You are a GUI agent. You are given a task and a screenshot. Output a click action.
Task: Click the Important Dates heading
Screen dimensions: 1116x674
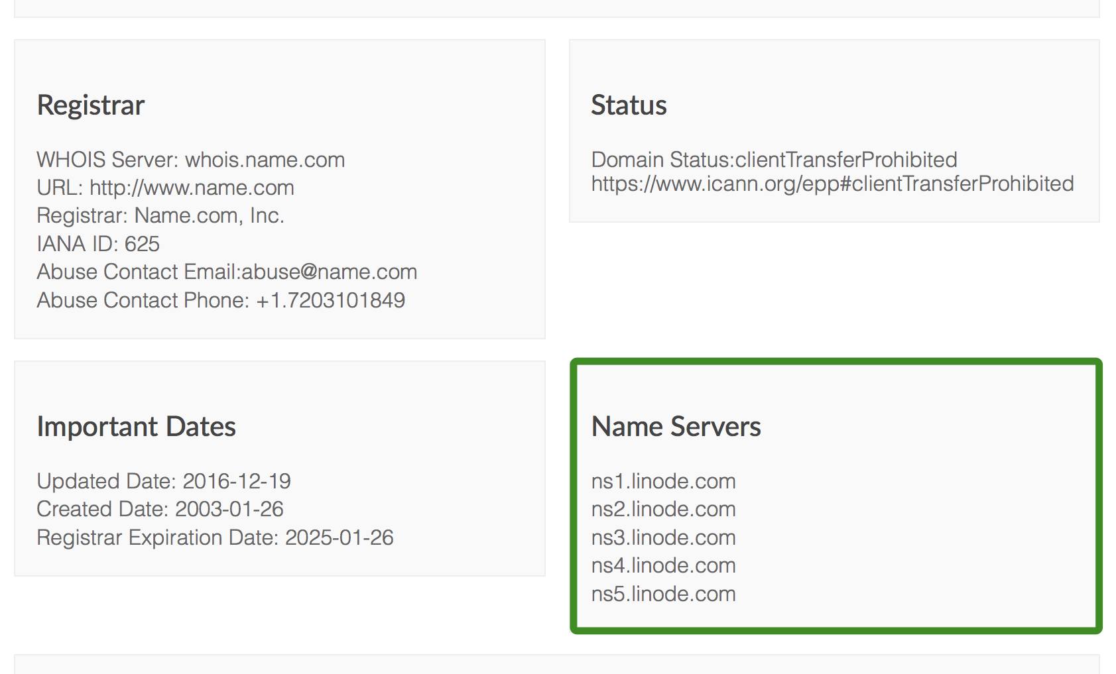coord(136,427)
